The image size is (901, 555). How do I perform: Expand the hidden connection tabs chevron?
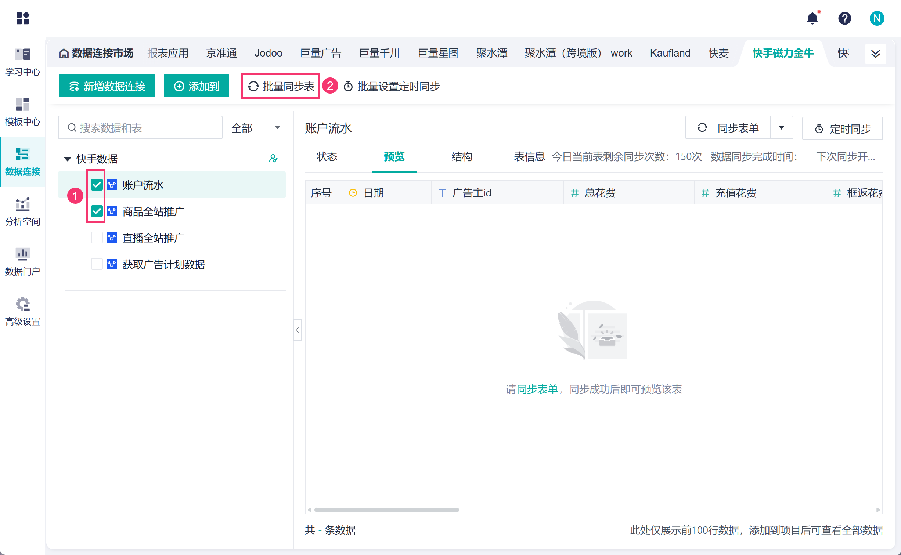coord(875,54)
